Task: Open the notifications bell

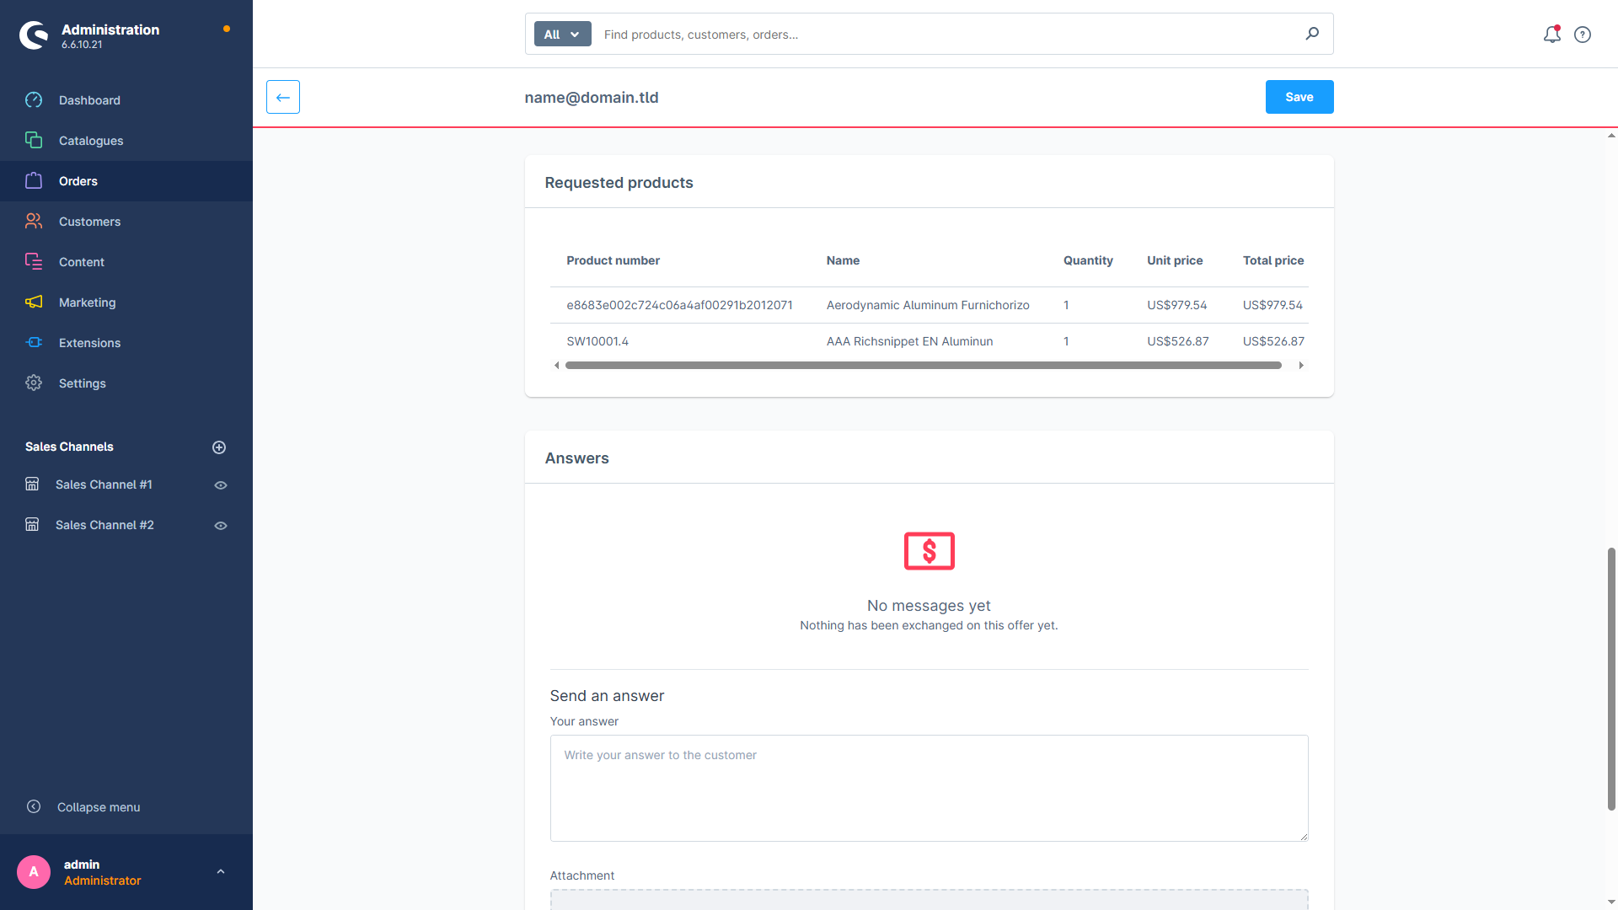Action: [x=1552, y=35]
